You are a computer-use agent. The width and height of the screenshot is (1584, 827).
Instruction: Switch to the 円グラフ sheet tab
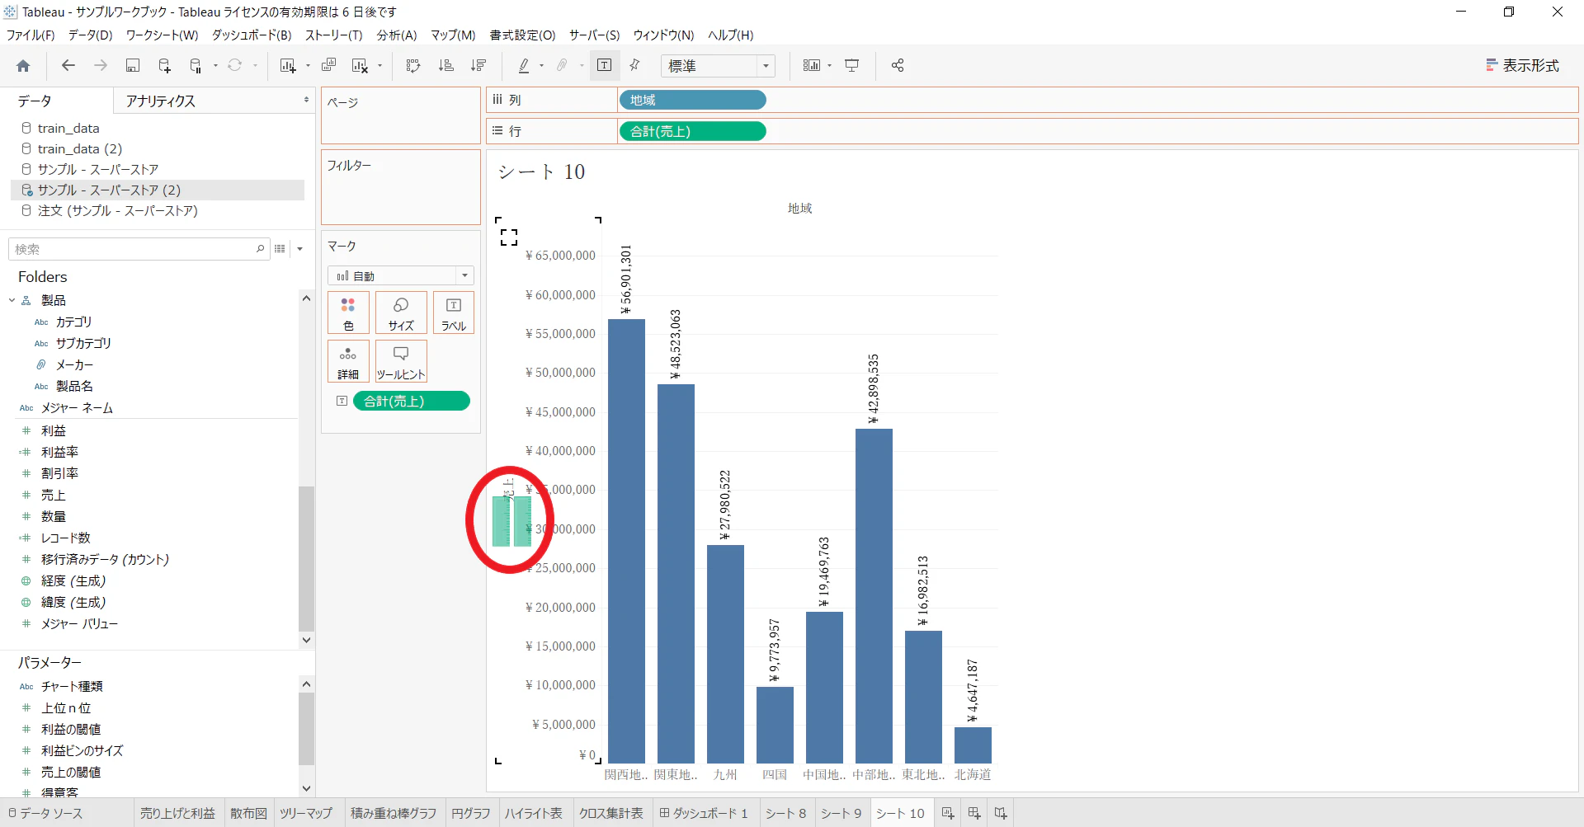(x=470, y=814)
